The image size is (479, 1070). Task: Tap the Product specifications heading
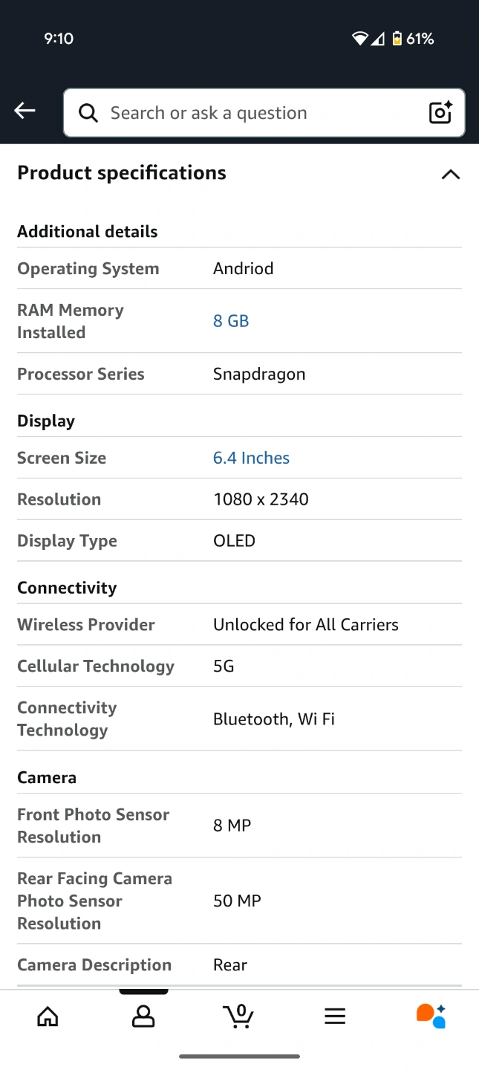tap(122, 173)
